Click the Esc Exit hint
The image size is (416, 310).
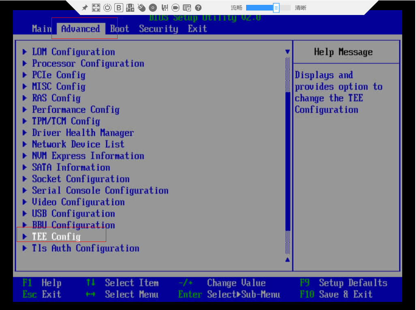coord(42,294)
